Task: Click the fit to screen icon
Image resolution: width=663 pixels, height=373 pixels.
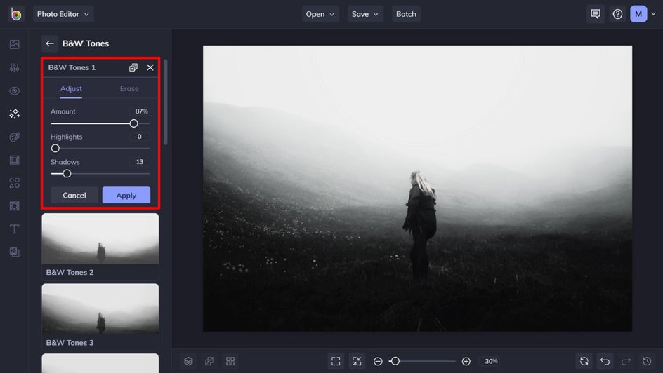Action: coord(336,361)
